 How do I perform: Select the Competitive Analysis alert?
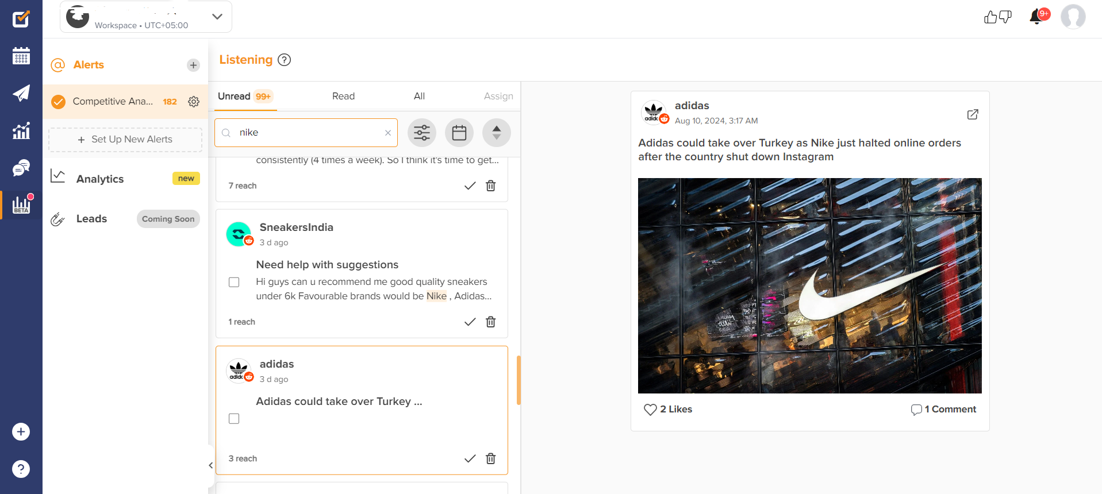pos(113,101)
